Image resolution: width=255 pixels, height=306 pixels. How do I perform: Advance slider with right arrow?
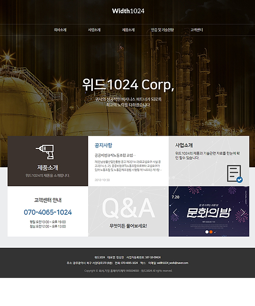click(243, 213)
